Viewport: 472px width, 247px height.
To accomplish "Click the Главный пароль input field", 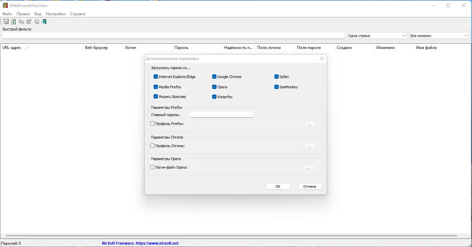I will click(222, 114).
